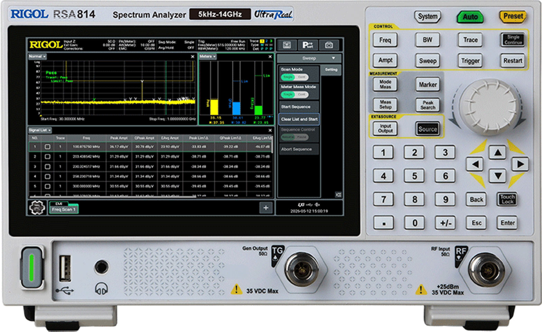Viewport: 542px width, 332px height.
Task: Select 203.438542 MHz frequency cell
Action: [86, 157]
